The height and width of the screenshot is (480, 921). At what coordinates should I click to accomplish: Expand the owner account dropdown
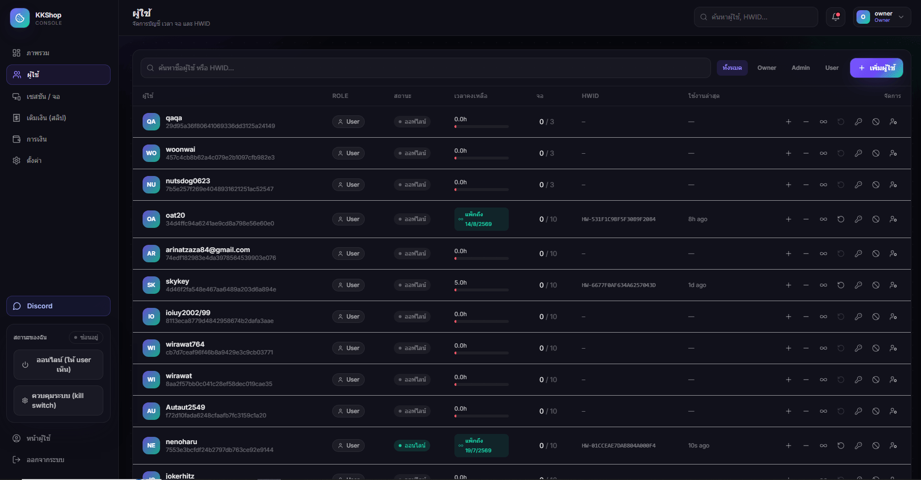point(882,17)
